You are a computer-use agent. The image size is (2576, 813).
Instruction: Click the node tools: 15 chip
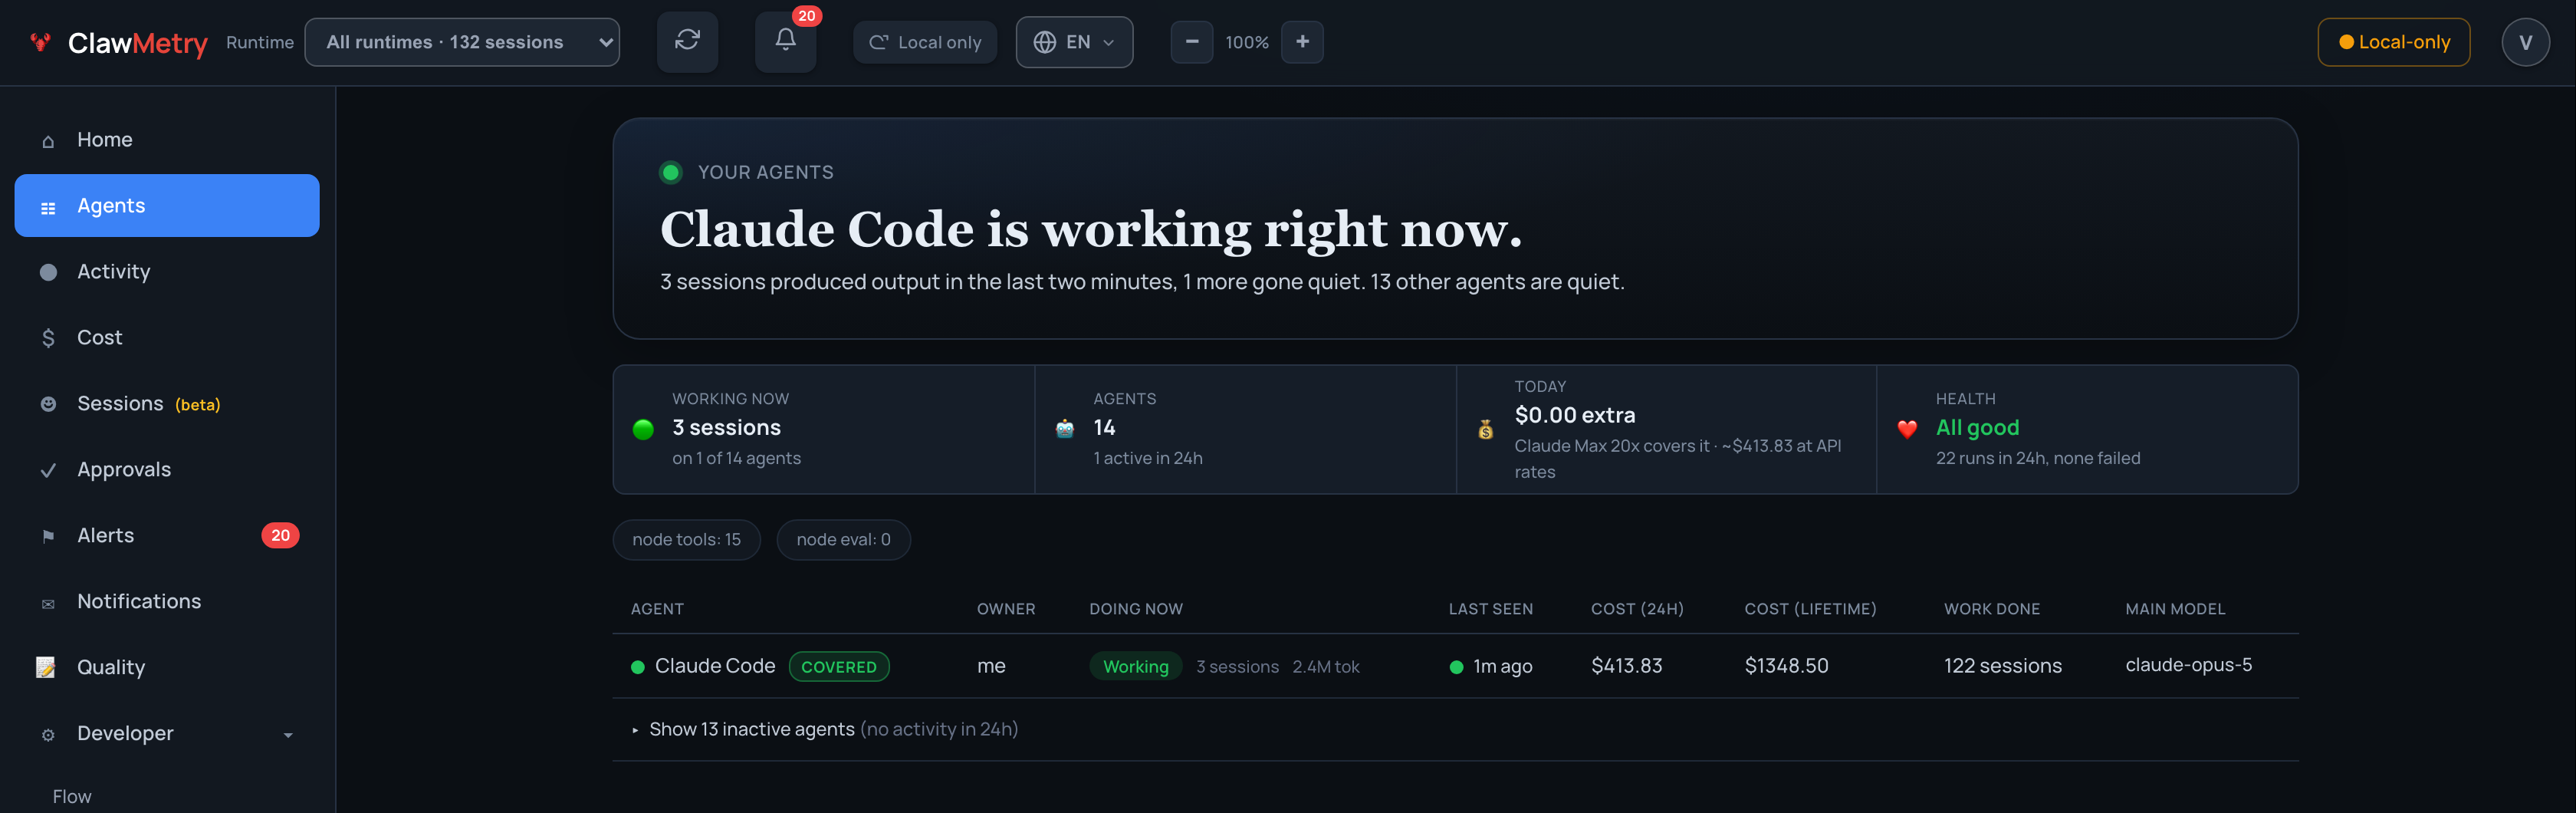coord(686,539)
